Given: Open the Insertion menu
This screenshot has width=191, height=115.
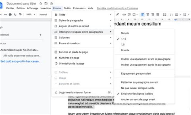Looking at the screenshot, I should 46,8.
